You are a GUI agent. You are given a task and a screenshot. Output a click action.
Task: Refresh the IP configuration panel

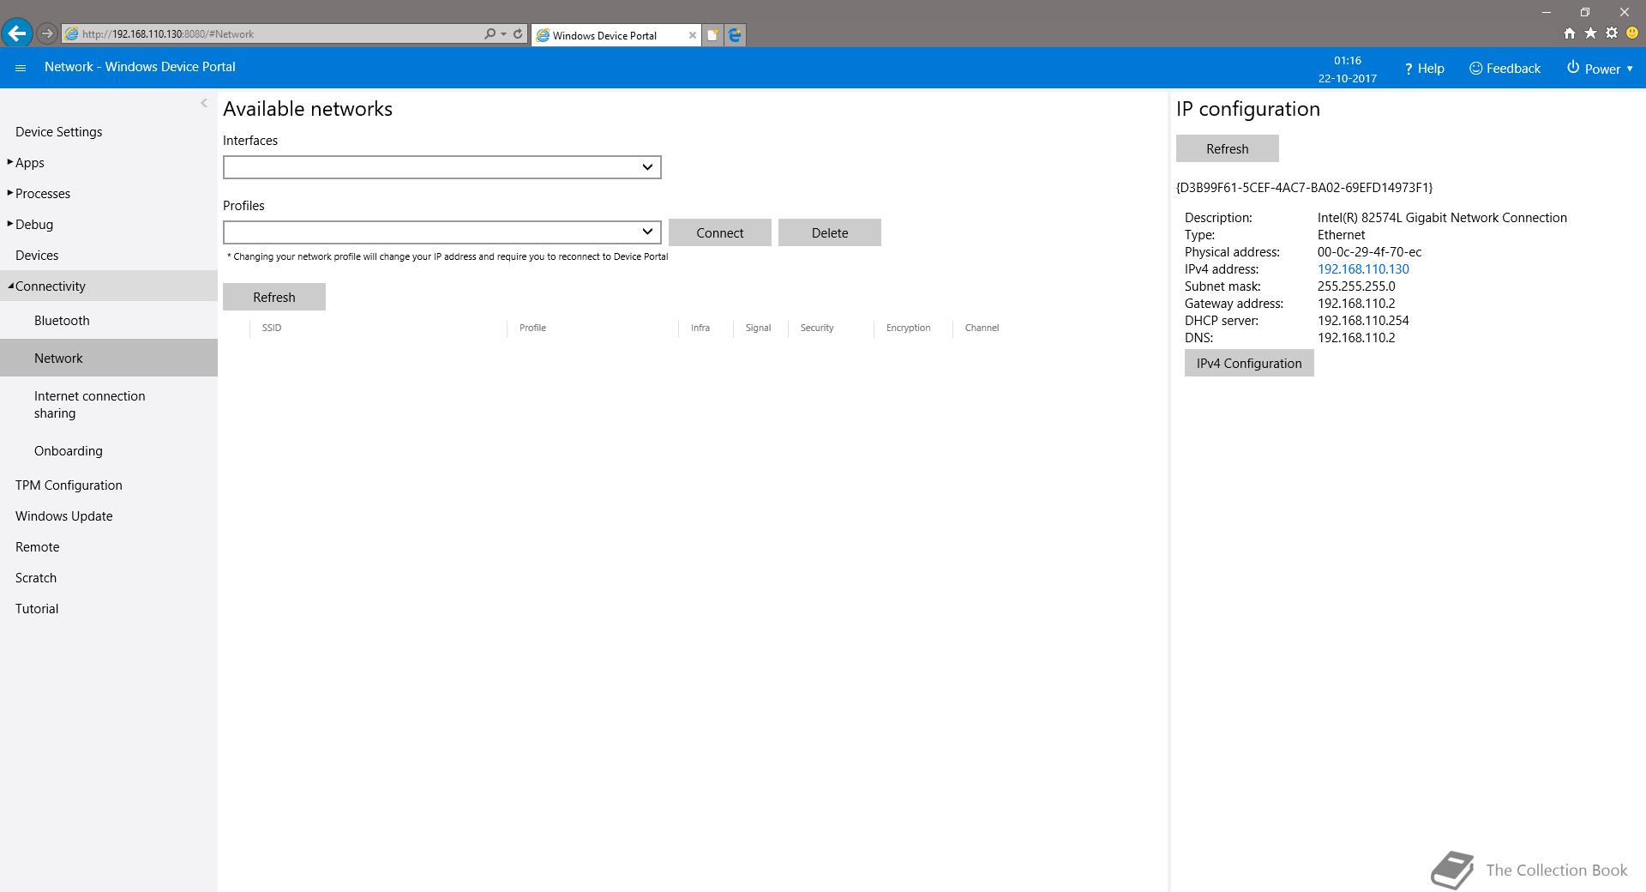[x=1228, y=148]
